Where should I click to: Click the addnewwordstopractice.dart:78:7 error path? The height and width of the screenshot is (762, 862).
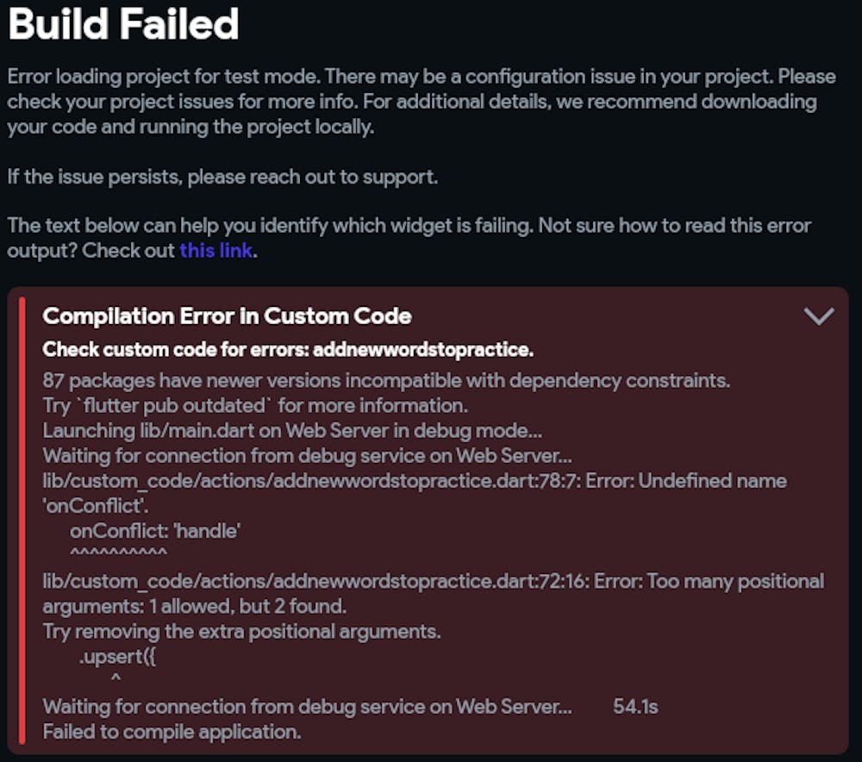click(310, 480)
